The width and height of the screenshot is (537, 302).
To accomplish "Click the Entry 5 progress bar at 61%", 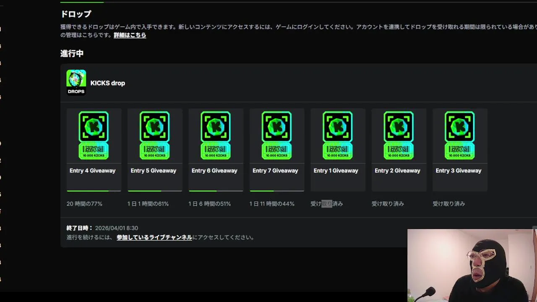I will click(155, 191).
